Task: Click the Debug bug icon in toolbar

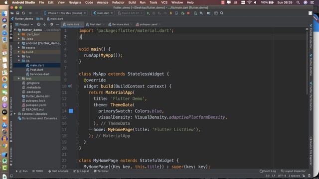Action: pyautogui.click(x=154, y=13)
